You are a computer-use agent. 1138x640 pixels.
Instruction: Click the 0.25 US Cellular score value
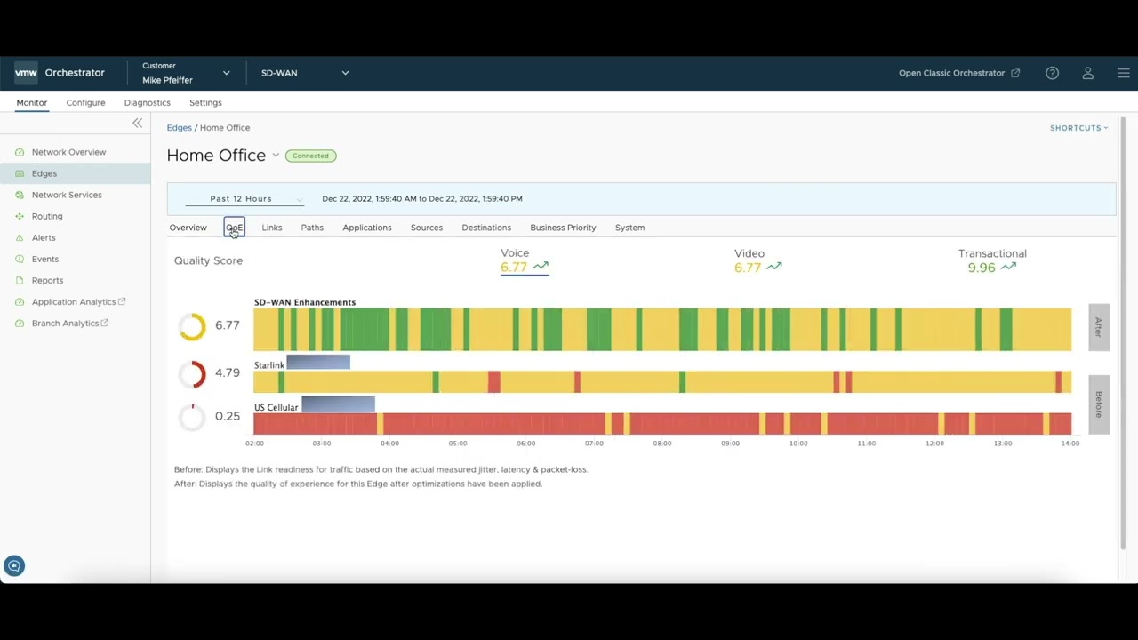point(227,416)
